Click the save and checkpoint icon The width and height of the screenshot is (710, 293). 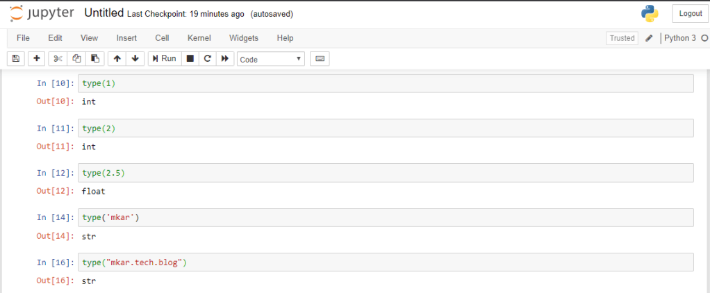point(16,59)
